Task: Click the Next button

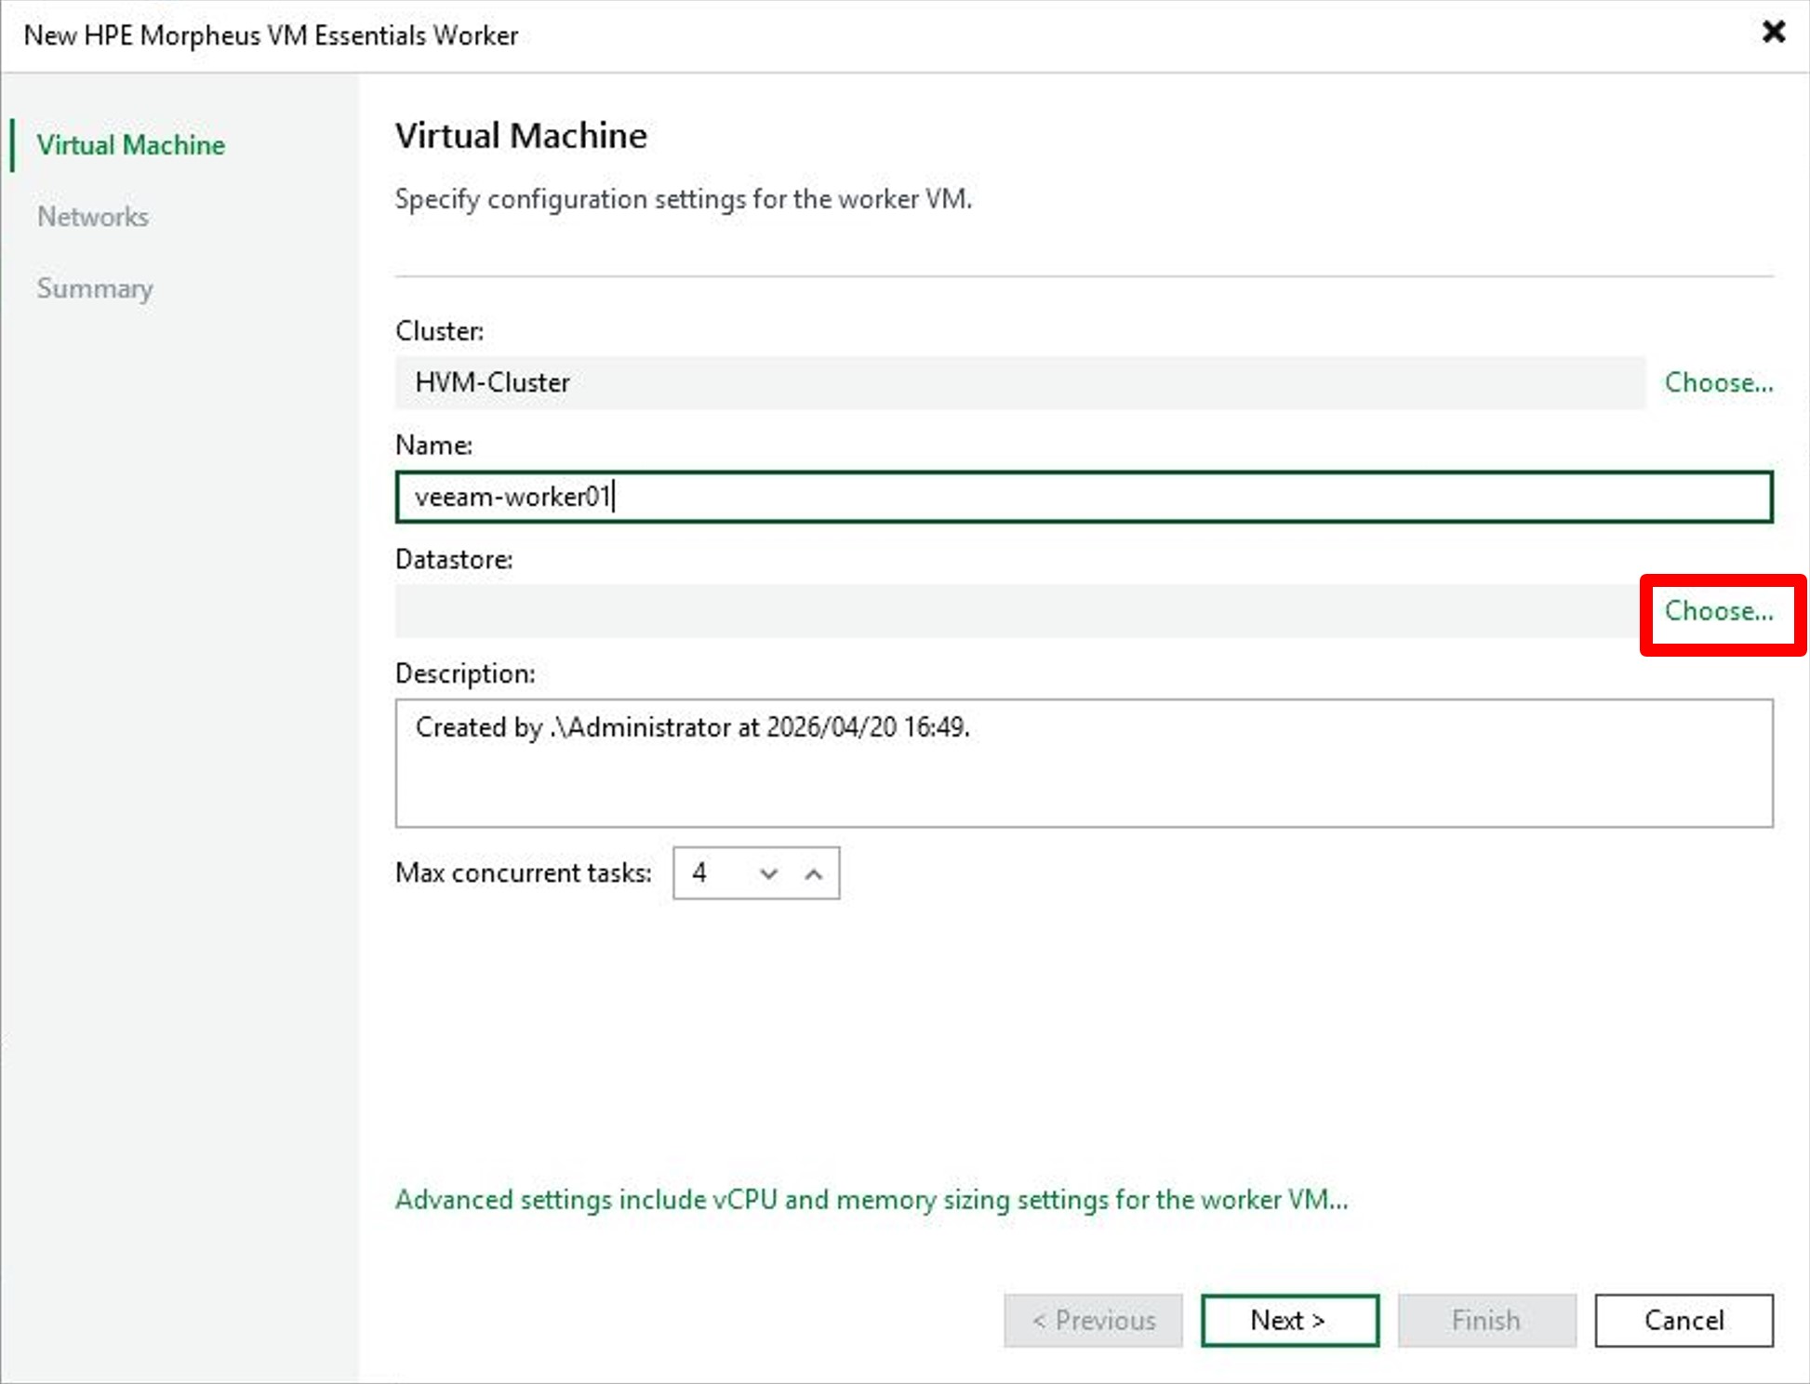Action: pos(1289,1320)
